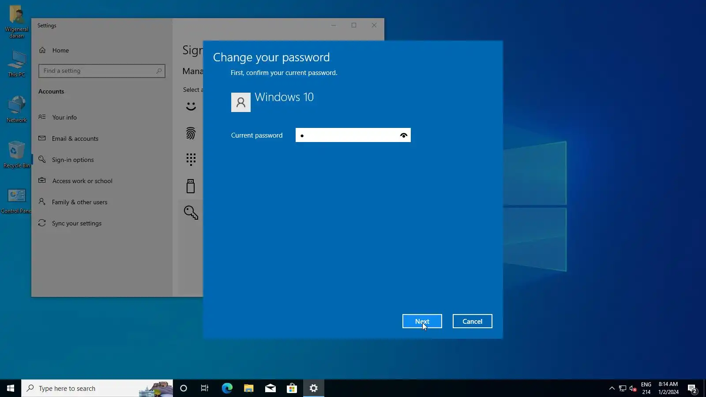Click the Find a setting search box
The image size is (706, 397).
click(x=102, y=71)
